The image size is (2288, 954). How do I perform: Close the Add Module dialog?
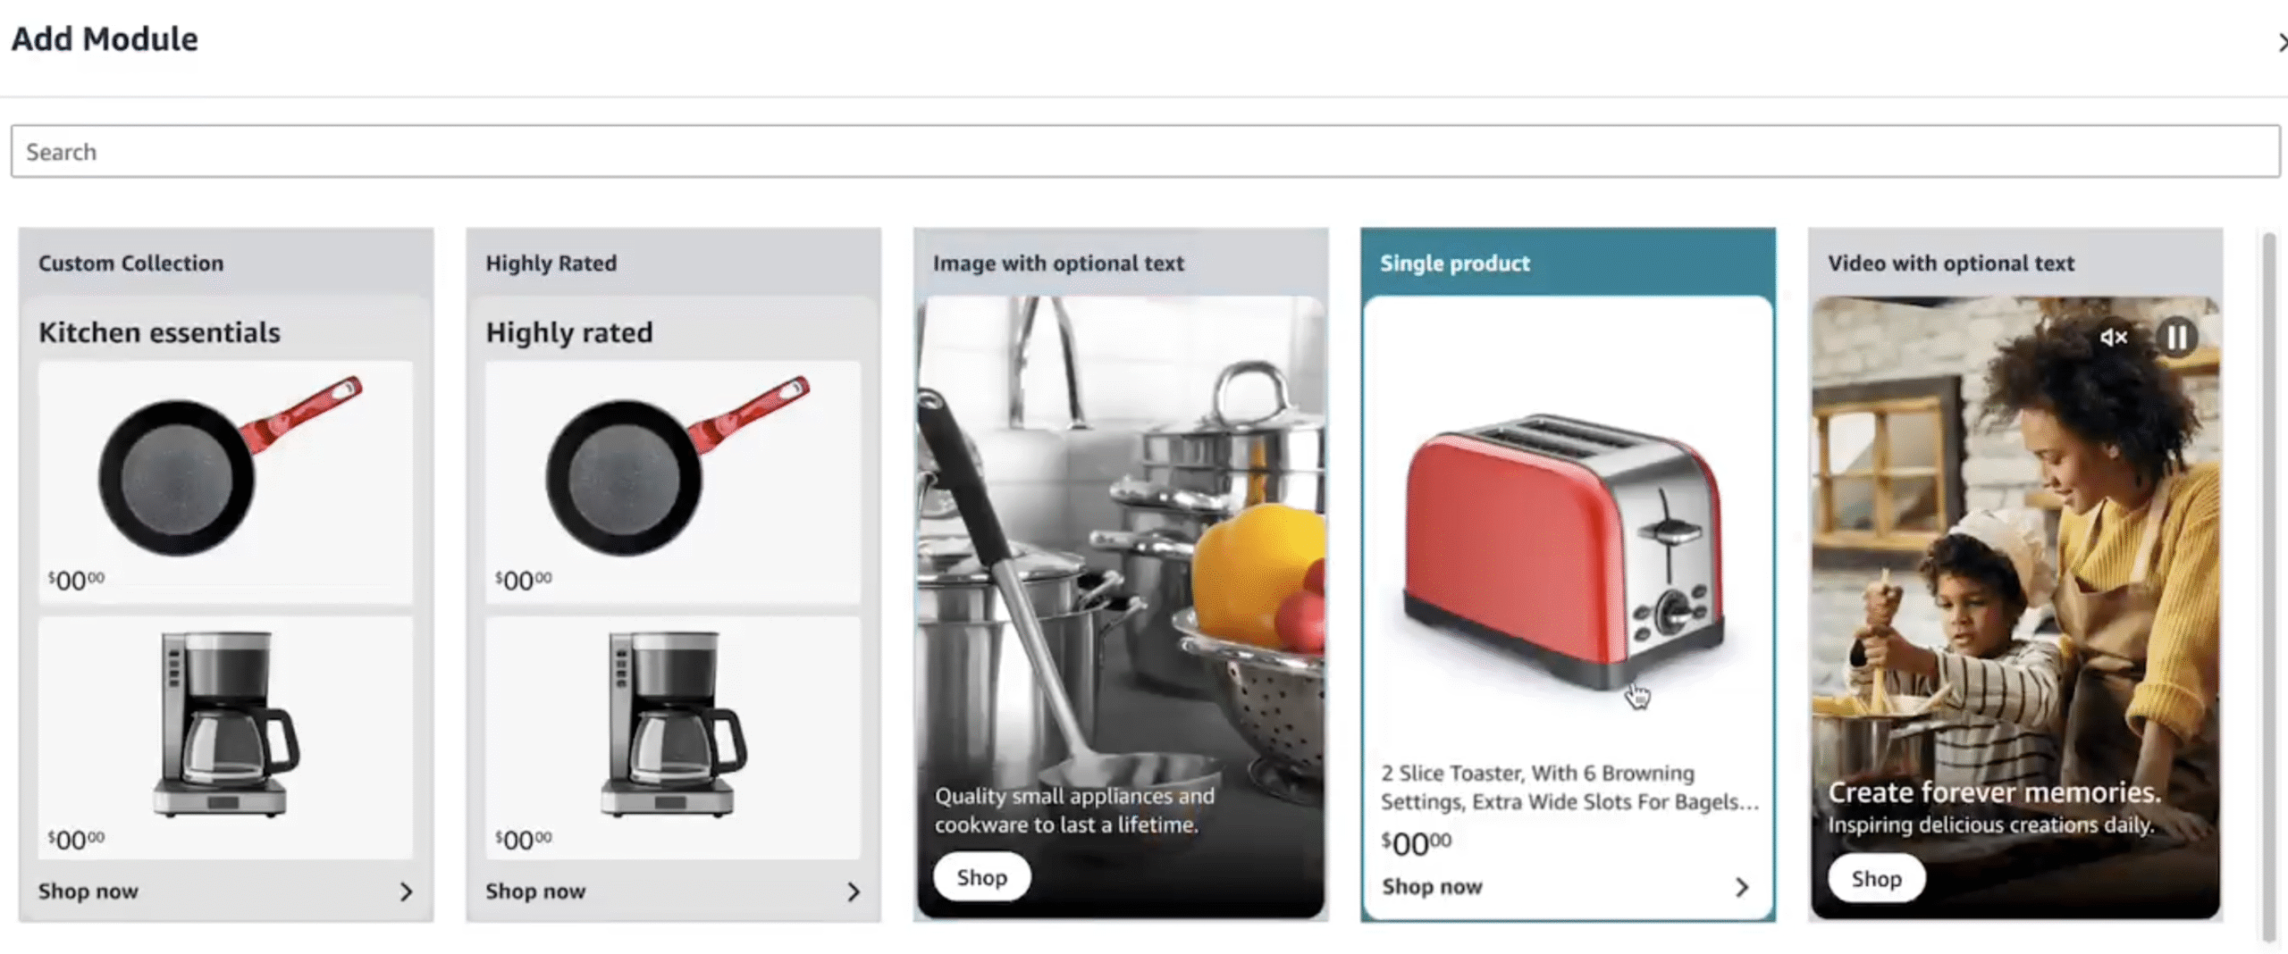pos(2280,42)
